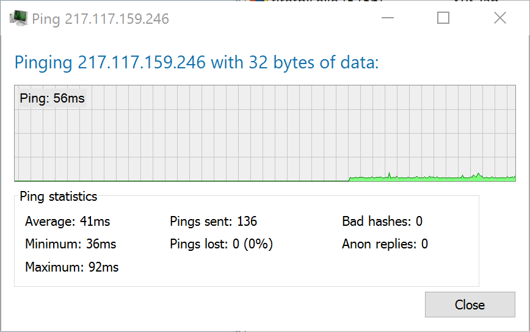Click the Pings lost: 0 (0%) counter
This screenshot has height=332, width=530.
(x=221, y=244)
